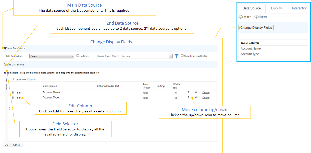Click Table Column header in right panel
This screenshot has height=153, width=311.
[x=250, y=43]
